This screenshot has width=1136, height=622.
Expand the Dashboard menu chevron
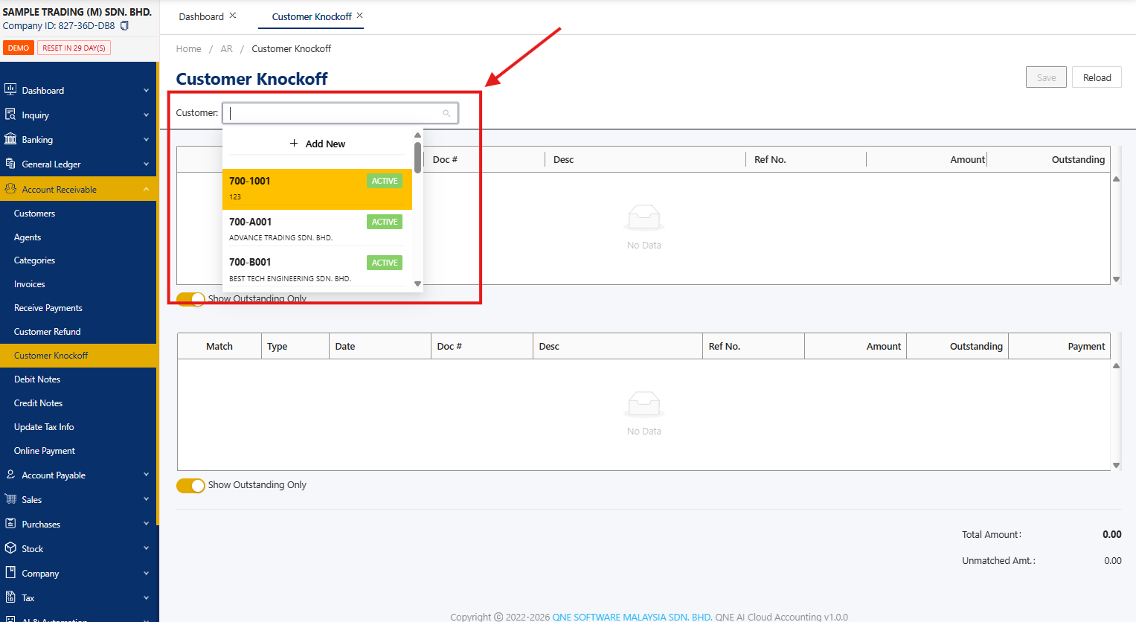(x=146, y=91)
